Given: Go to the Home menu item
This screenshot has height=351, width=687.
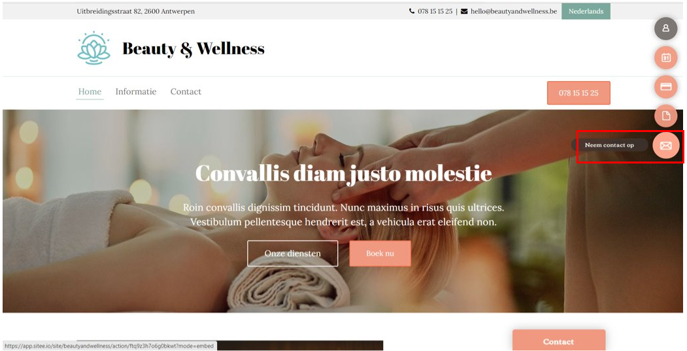Looking at the screenshot, I should pos(90,92).
